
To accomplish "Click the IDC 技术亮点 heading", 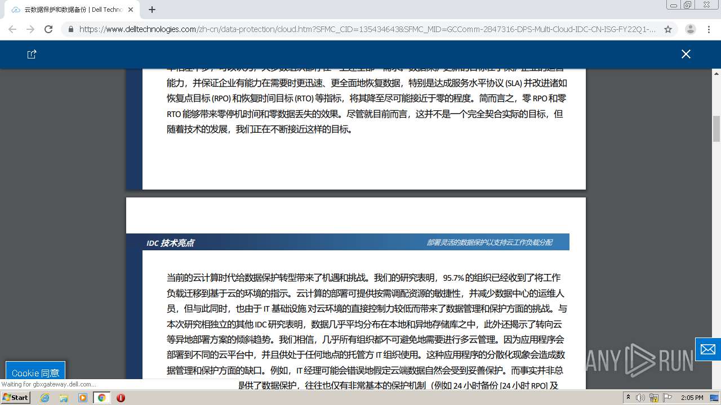I will (x=170, y=243).
